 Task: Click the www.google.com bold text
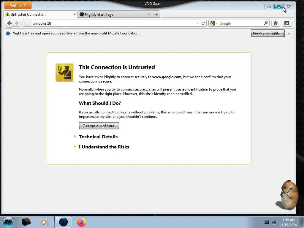167,77
